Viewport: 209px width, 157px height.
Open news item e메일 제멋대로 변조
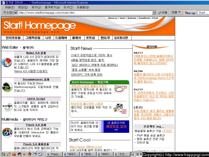click(88, 60)
